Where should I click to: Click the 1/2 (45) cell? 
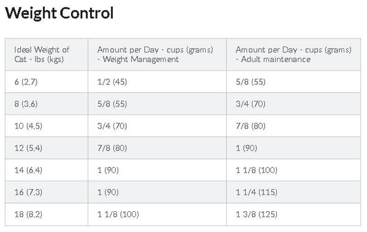click(157, 82)
